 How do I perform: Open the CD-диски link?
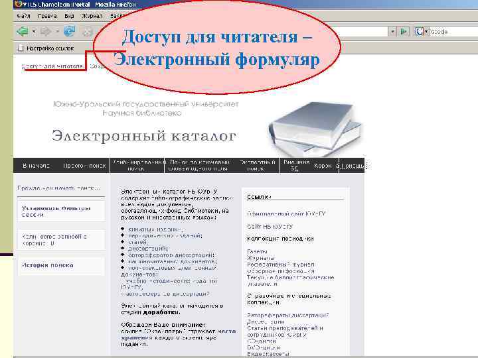tap(262, 341)
